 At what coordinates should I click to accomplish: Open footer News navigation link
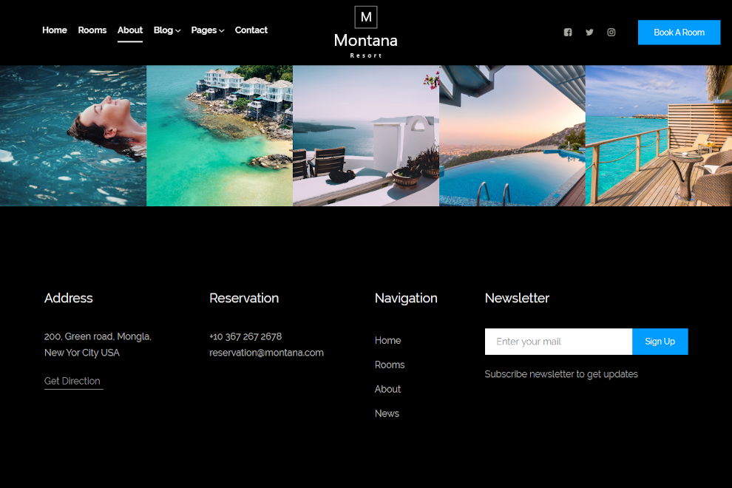387,413
